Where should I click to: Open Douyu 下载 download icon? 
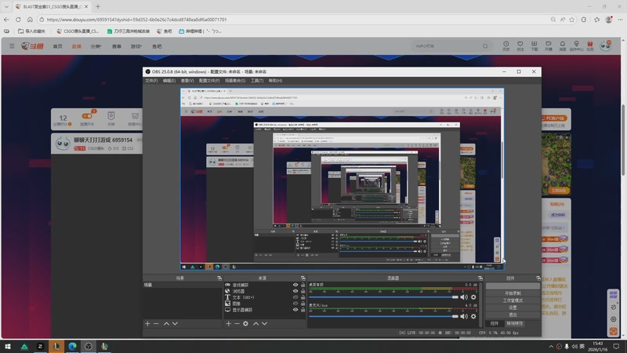point(535,45)
